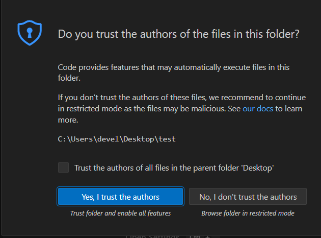Click 'Browse folder in restricted mode' caption
The width and height of the screenshot is (321, 238).
tap(248, 213)
